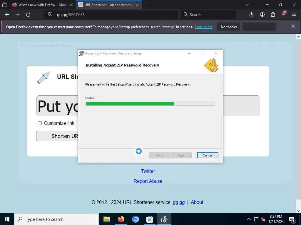Open the Firefox application menu

(x=294, y=15)
